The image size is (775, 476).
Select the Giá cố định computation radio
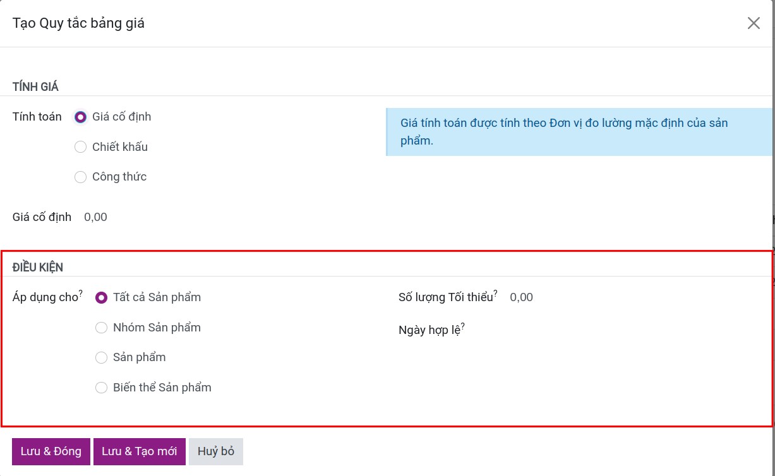[80, 117]
